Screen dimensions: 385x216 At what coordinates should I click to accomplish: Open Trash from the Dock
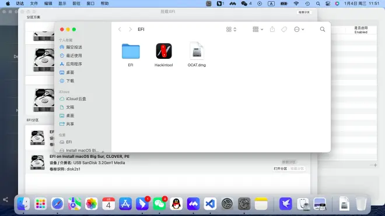[x=361, y=204]
